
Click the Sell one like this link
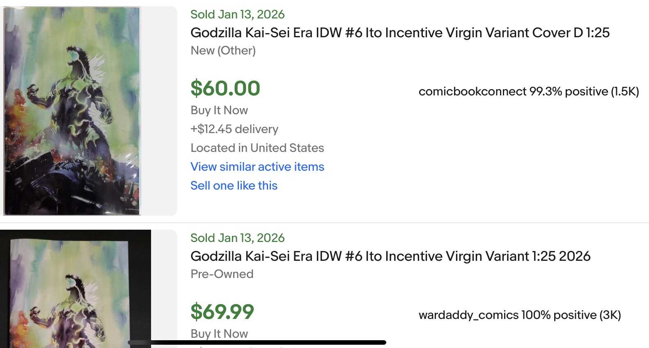point(234,185)
